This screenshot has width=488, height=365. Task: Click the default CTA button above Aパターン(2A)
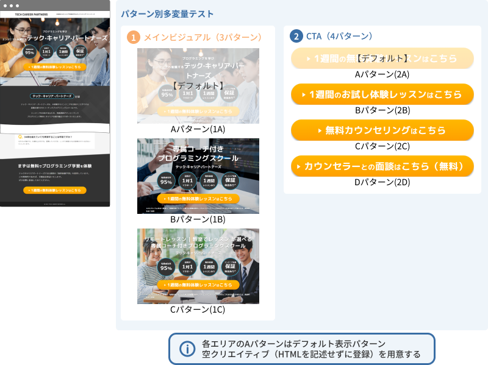(x=382, y=58)
